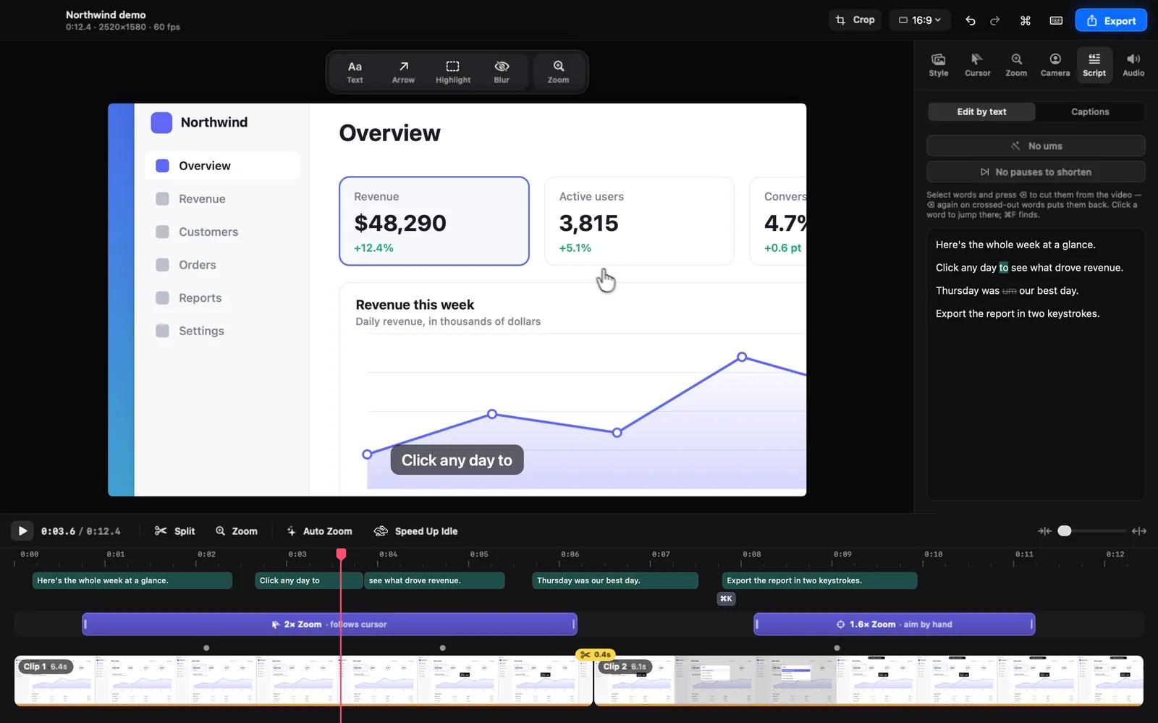Open the Camera settings panel
The image size is (1158, 723).
[1055, 65]
